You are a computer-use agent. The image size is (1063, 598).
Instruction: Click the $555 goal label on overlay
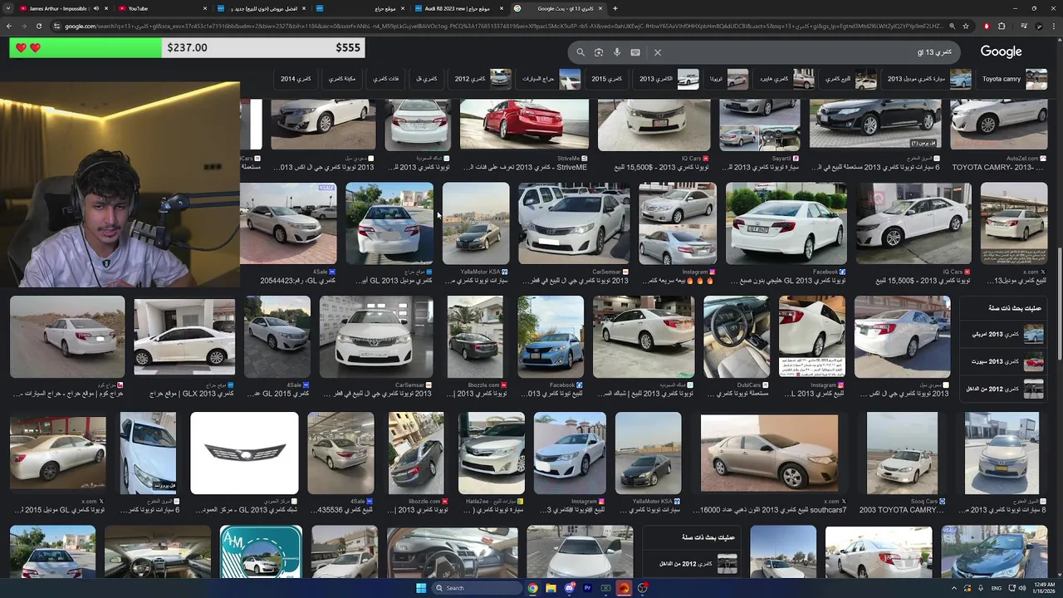coord(348,47)
